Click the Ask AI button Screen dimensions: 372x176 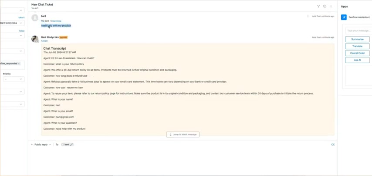pos(357,60)
